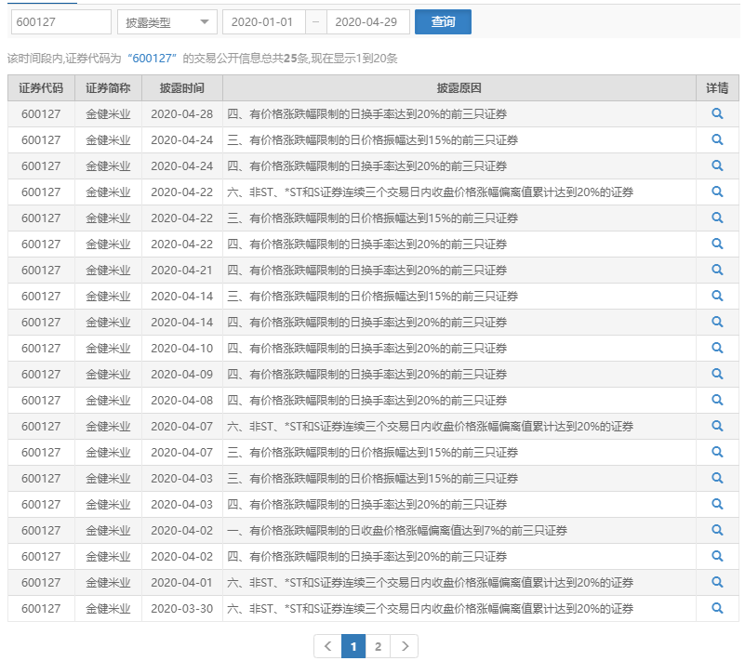Image resolution: width=745 pixels, height=661 pixels.
Task: Click the 查询 search button
Action: coord(443,22)
